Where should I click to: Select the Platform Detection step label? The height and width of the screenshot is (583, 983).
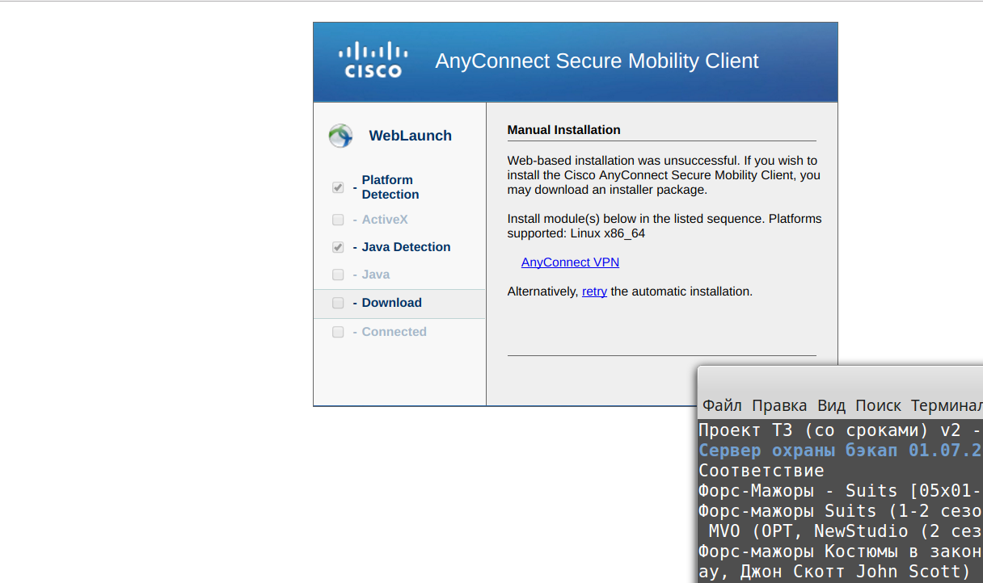point(390,187)
